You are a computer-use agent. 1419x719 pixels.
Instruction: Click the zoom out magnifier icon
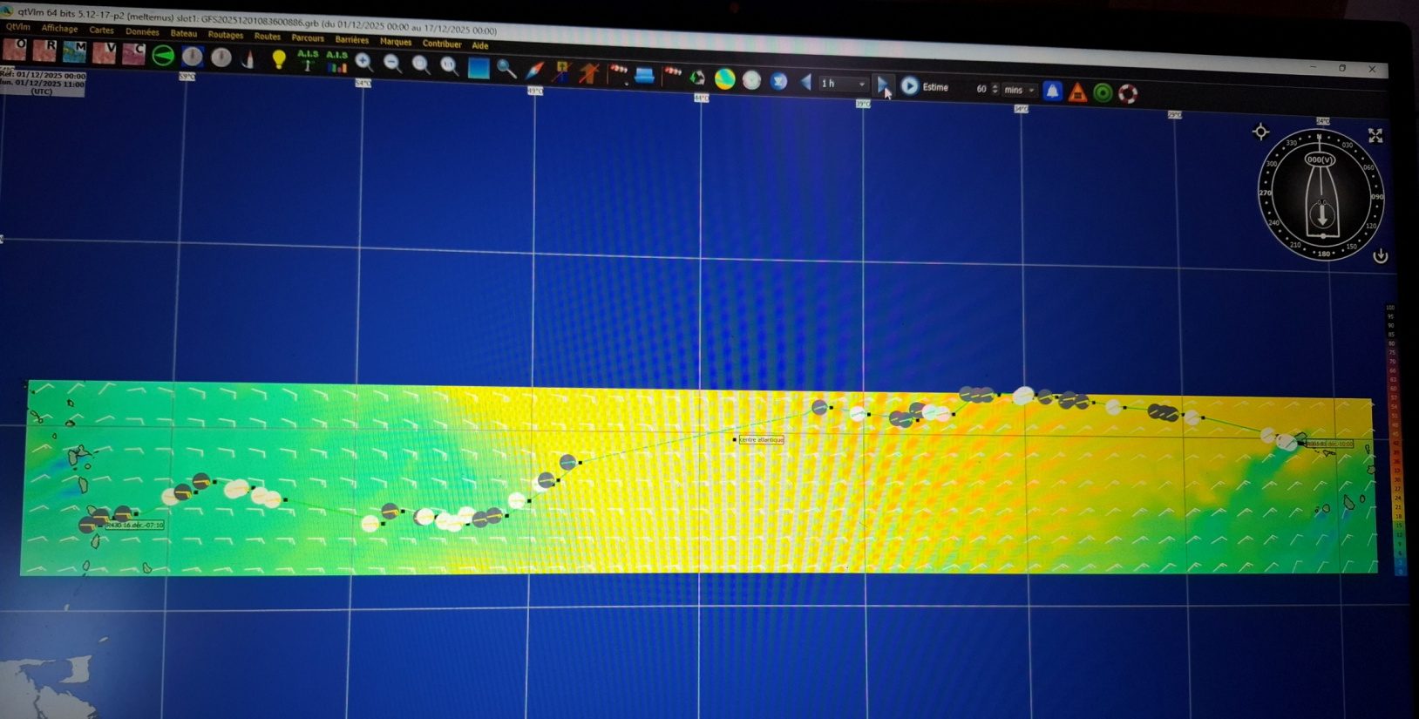[393, 64]
